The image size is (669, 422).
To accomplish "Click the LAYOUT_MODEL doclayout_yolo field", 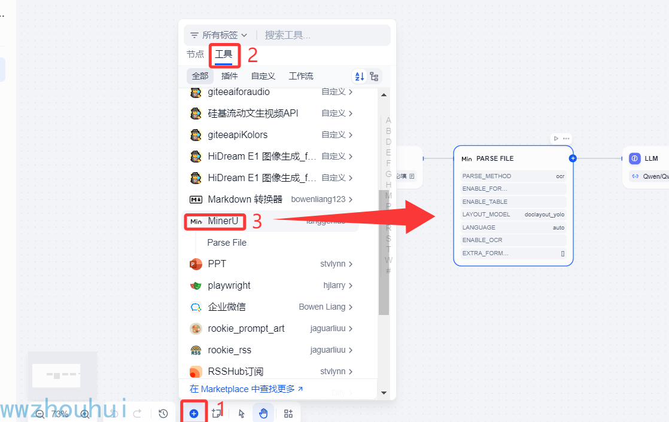I will (513, 215).
